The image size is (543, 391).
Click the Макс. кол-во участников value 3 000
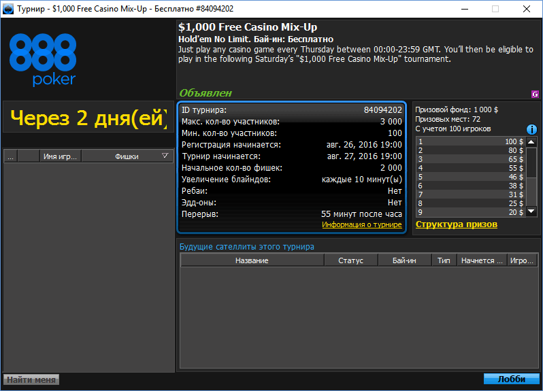[x=391, y=122]
